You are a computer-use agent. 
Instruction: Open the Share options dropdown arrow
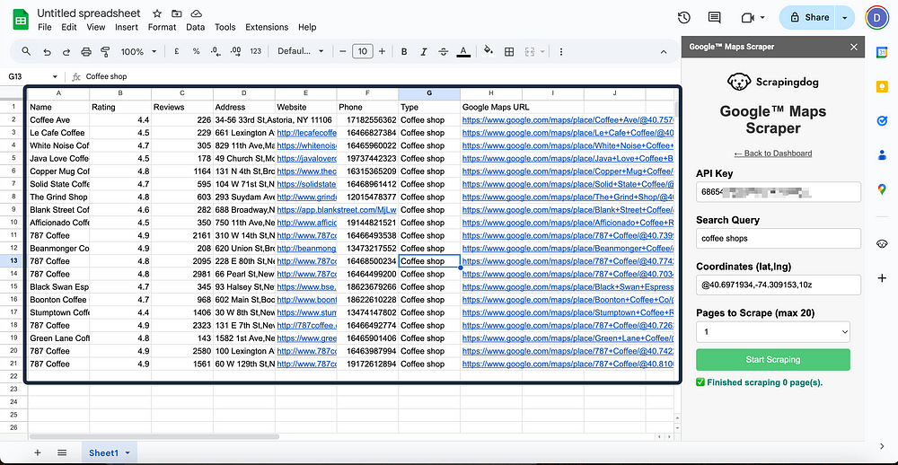point(845,17)
